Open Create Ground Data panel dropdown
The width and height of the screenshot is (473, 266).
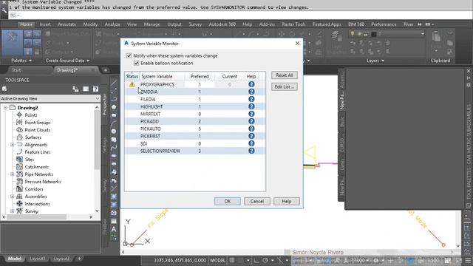(x=67, y=61)
